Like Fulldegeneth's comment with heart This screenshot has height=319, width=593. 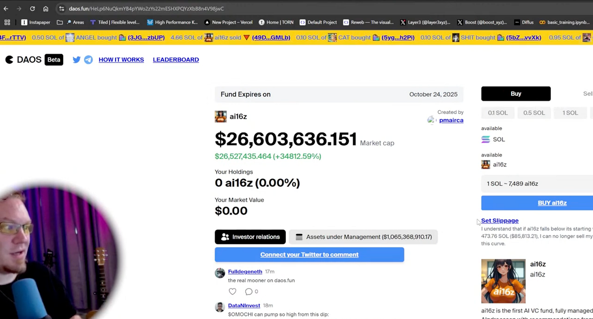(x=232, y=292)
